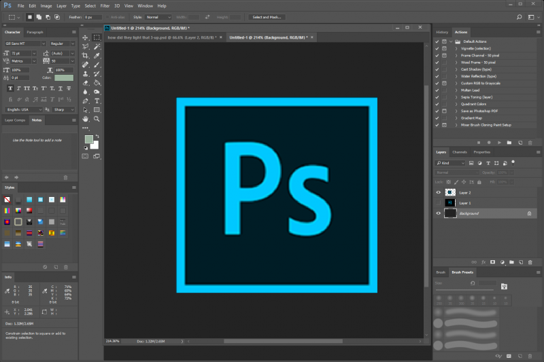Select the Crop tool
This screenshot has width=544, height=362.
tap(85, 56)
